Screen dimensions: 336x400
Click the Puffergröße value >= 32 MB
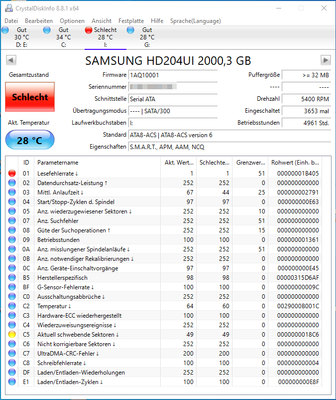pos(307,75)
